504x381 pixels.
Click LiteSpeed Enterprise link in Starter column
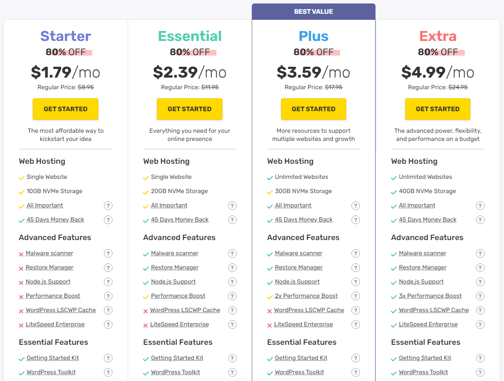(x=55, y=324)
